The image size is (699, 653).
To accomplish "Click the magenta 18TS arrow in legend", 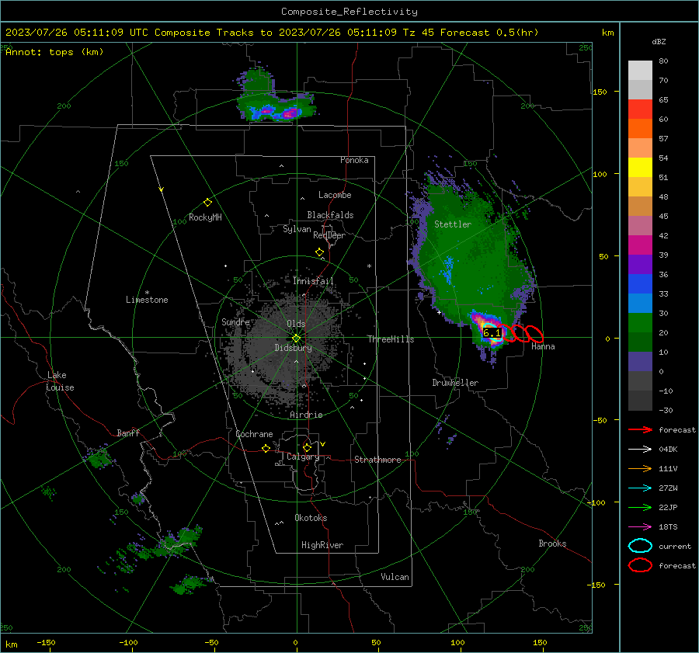I will [x=640, y=527].
